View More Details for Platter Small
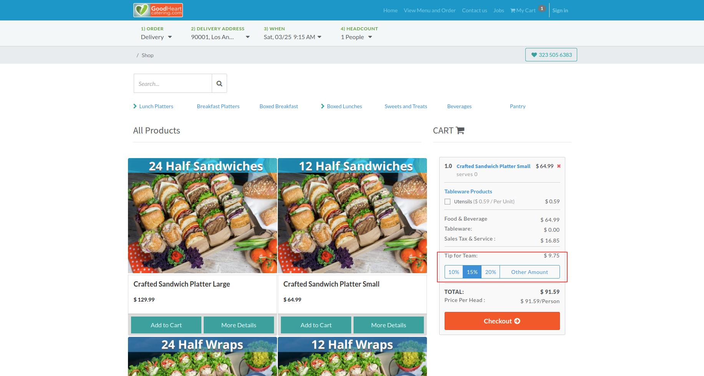 pyautogui.click(x=389, y=325)
